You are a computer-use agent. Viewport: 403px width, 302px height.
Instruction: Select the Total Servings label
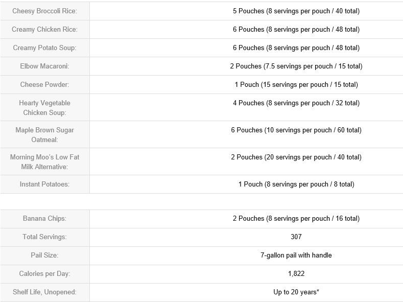(45, 237)
